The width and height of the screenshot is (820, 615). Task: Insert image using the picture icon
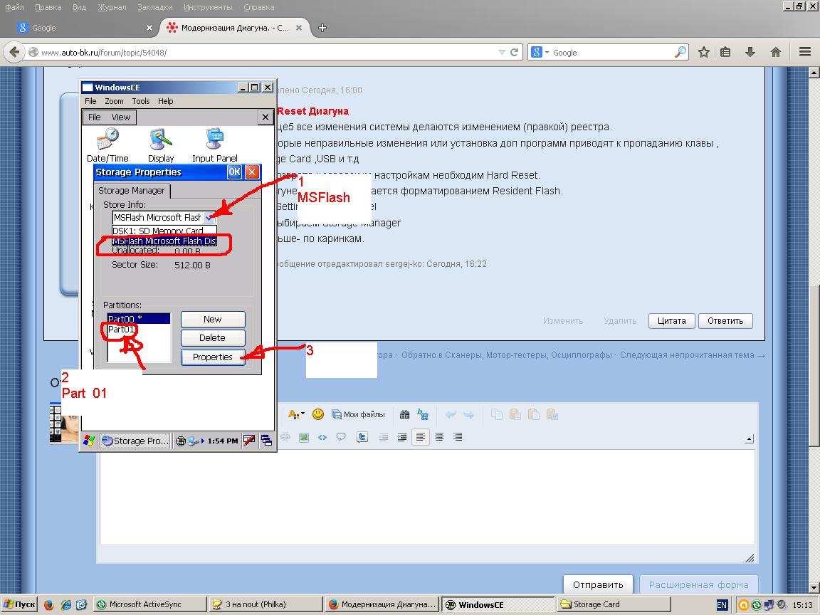pos(303,437)
